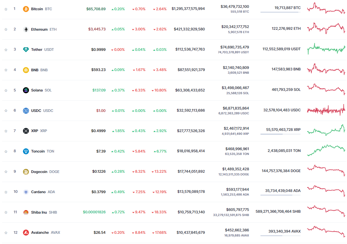Click the Cardano logo icon
This screenshot has height=244, width=347.
(26, 192)
